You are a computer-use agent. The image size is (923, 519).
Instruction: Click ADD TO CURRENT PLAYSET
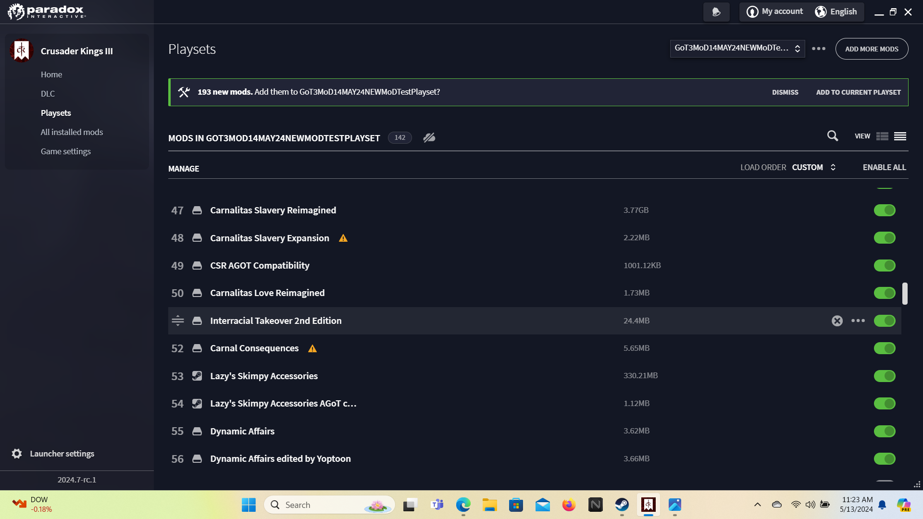(858, 92)
